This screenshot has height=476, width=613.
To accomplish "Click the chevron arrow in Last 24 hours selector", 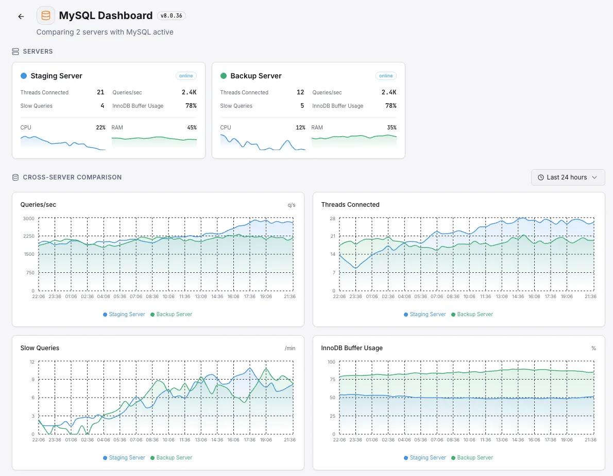I will click(x=594, y=177).
